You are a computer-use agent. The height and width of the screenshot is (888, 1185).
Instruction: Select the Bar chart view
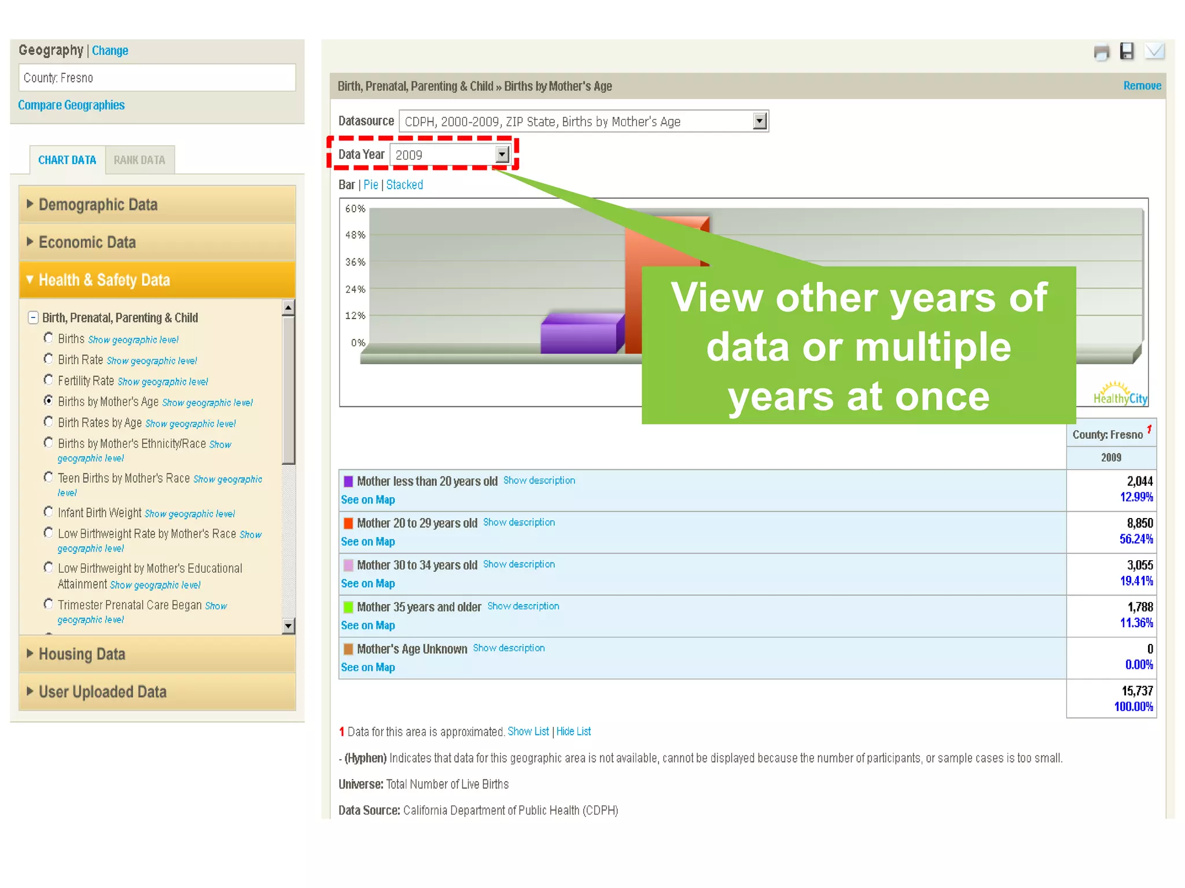(347, 185)
